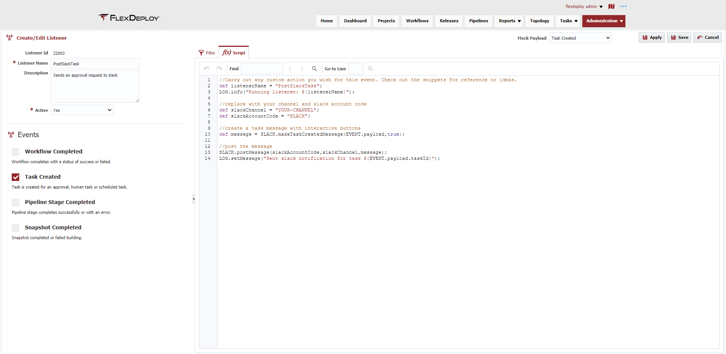Screen dimensions: 726x354
Task: Click script line 13 SLACK.postMessage call
Action: tap(303, 152)
